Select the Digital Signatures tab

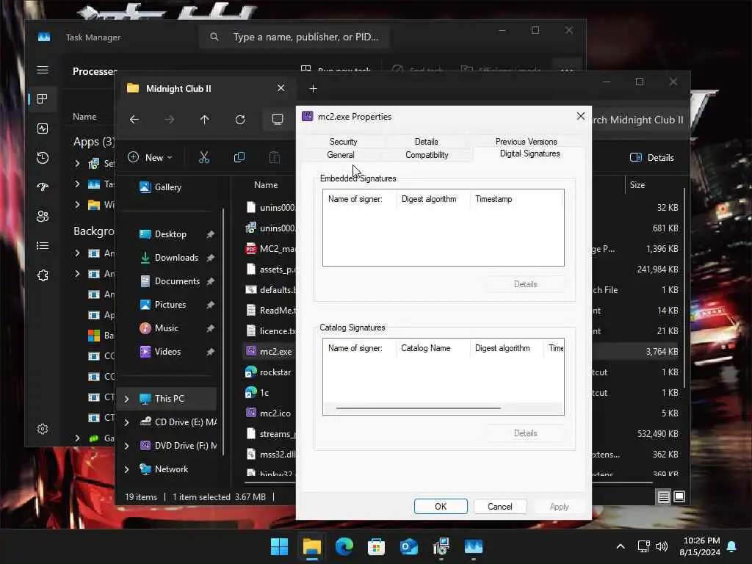click(529, 153)
